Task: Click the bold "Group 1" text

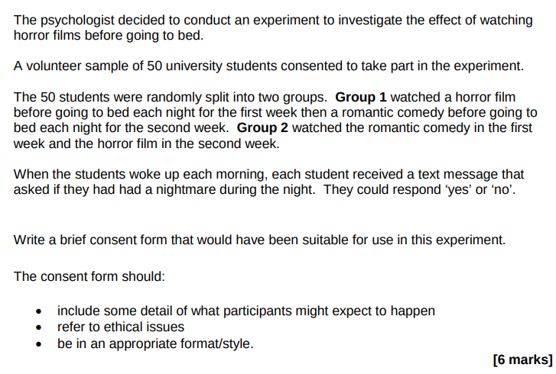Action: pos(361,97)
